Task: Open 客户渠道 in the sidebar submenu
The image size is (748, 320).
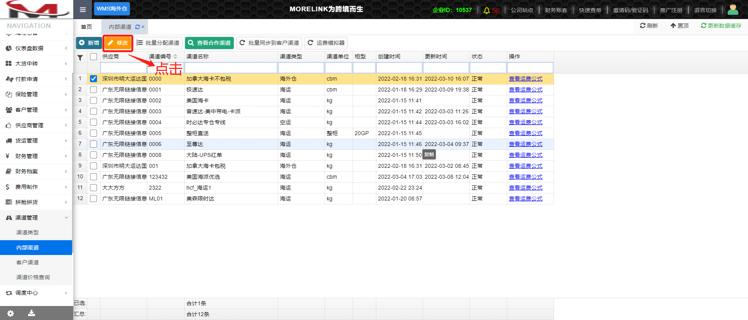Action: coord(28,262)
